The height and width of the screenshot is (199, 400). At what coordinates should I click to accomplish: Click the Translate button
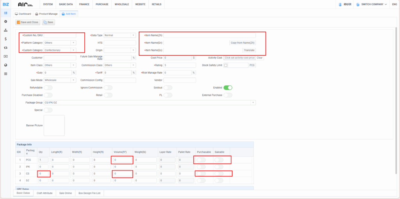(249, 50)
